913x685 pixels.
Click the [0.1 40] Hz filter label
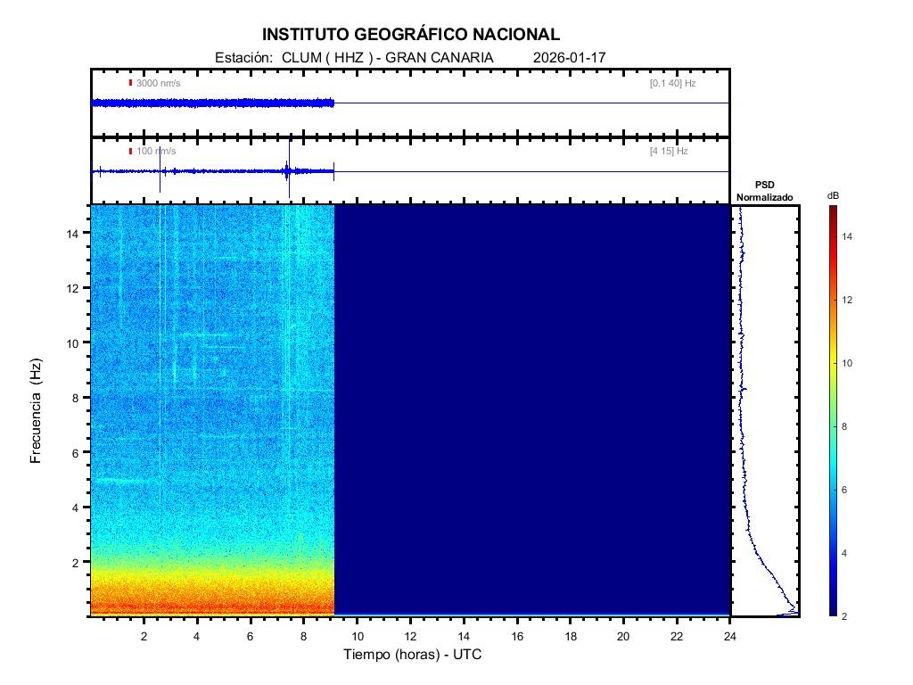click(x=672, y=83)
